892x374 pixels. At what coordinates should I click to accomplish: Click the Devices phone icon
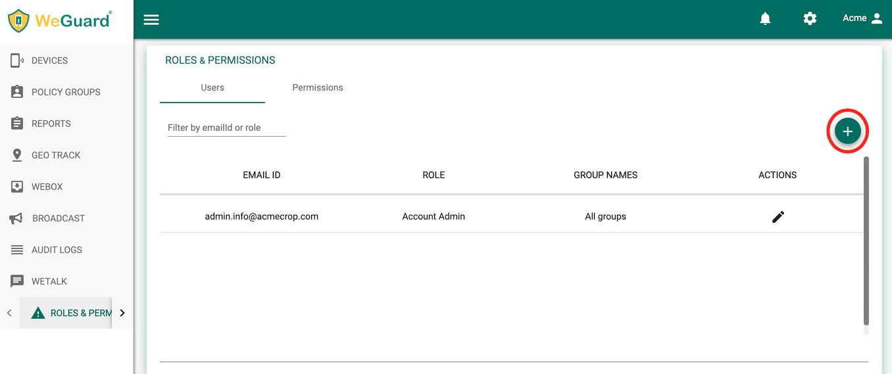(x=17, y=60)
